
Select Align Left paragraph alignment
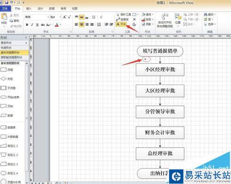click(76, 25)
